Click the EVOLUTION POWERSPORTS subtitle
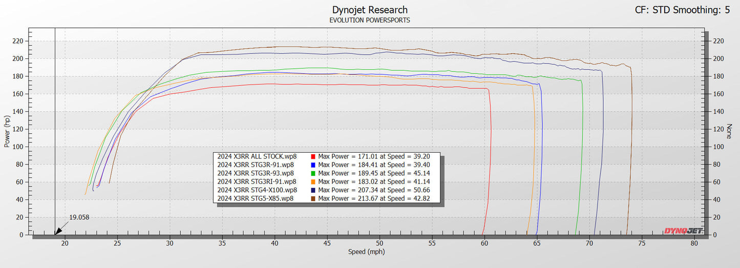 370,20
